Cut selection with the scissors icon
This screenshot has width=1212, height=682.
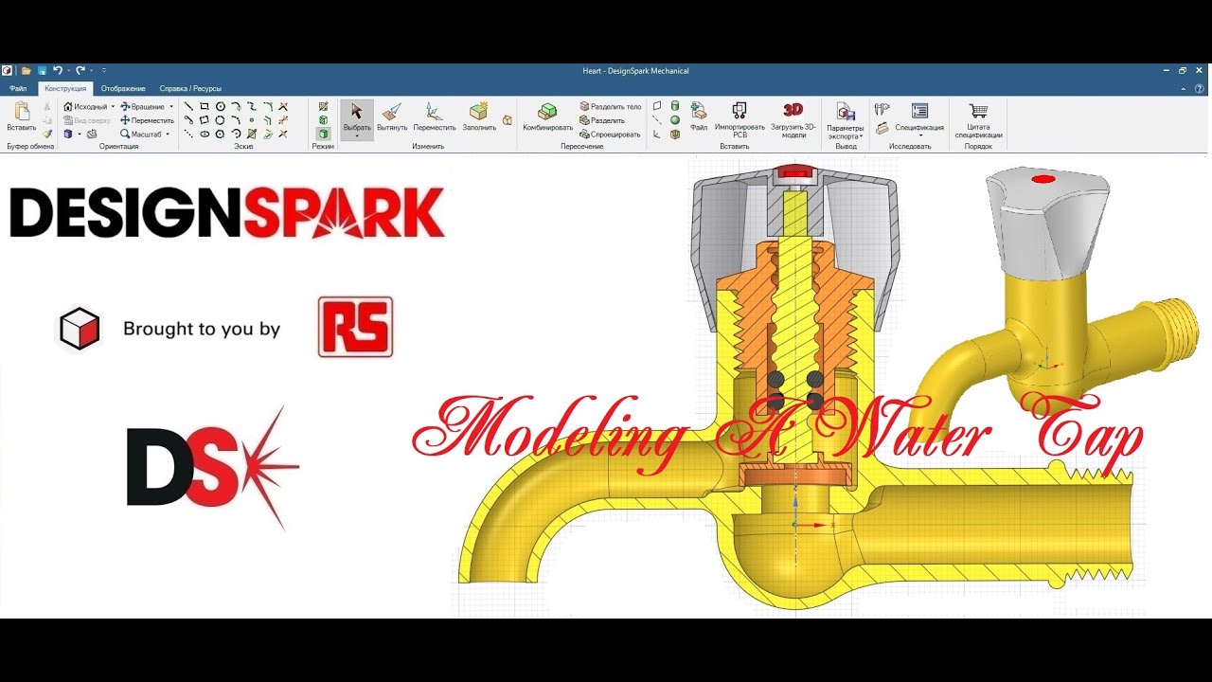pos(47,107)
